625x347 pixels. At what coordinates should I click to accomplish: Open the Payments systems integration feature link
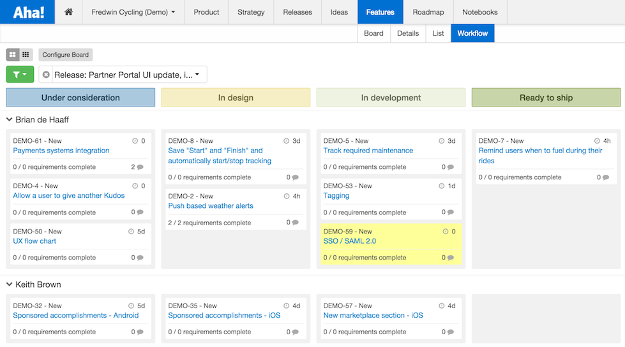(61, 151)
